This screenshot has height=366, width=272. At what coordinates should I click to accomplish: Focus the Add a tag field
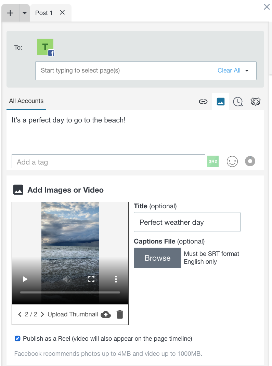coord(108,161)
